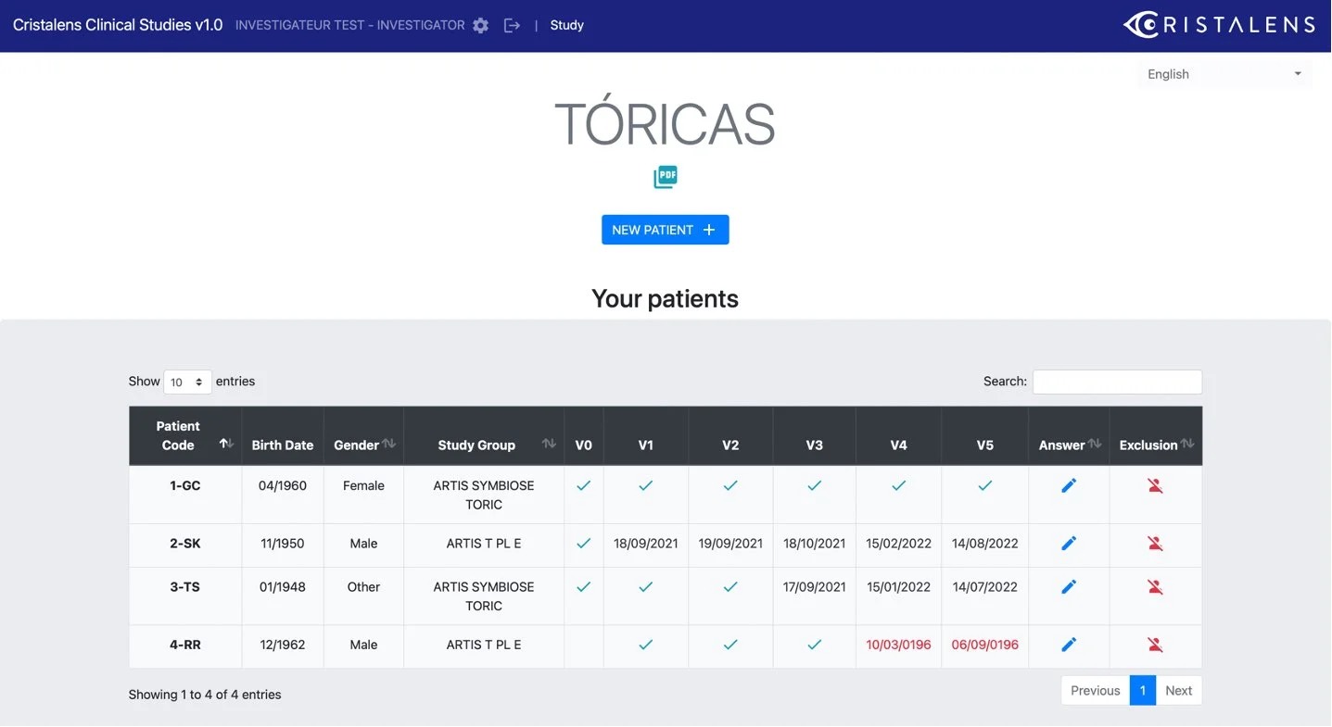This screenshot has height=727, width=1332.
Task: Click the V1 checkmark for patient 3-TS
Action: [645, 587]
